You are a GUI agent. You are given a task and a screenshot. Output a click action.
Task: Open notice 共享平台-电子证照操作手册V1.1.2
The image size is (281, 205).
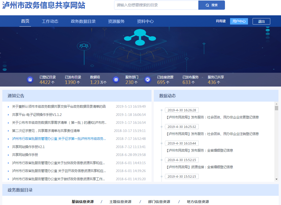[x=37, y=115]
